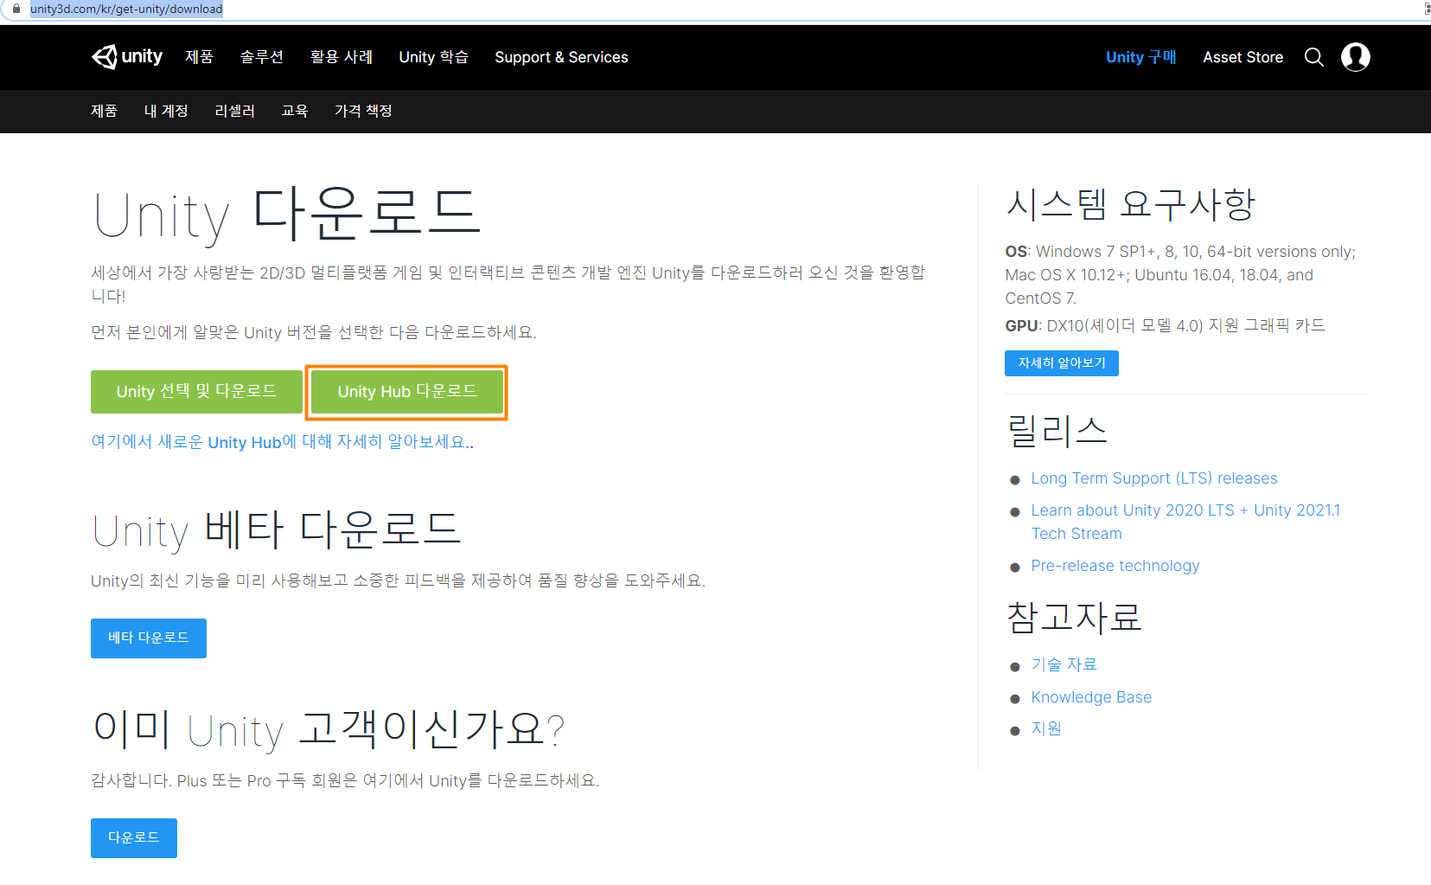
Task: Click the 시스템 요구사항 heading
Action: (1129, 205)
